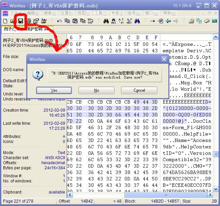The height and width of the screenshot is (206, 220).
Task: Click the Go To Offset arrow icon
Action: click(x=153, y=21)
